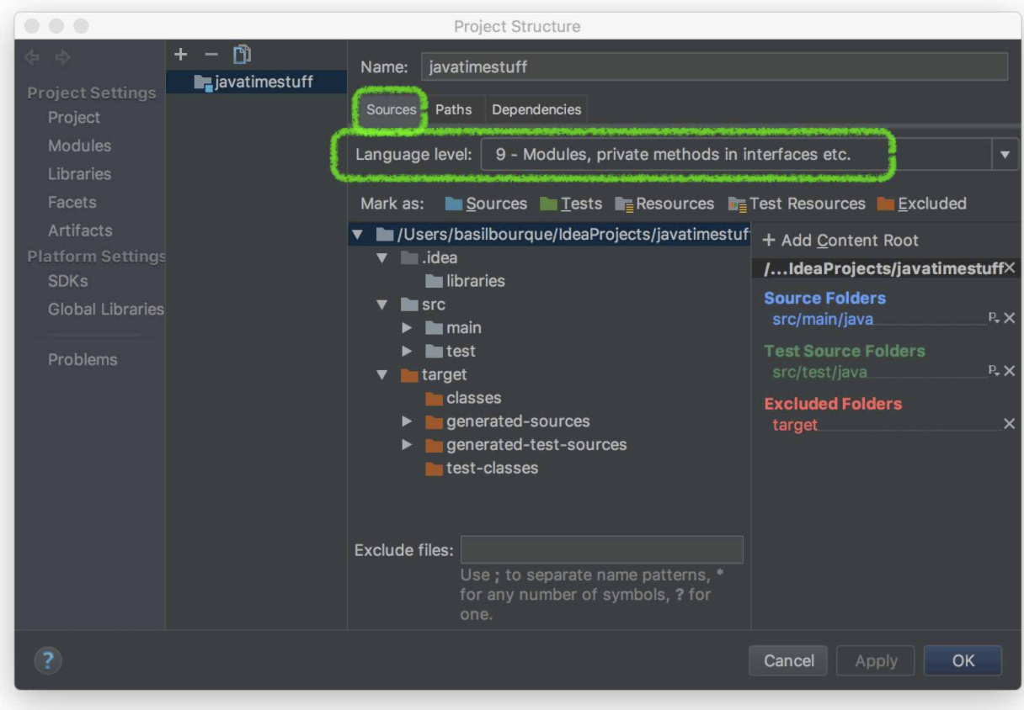
Task: Click the add module plus icon
Action: (x=181, y=54)
